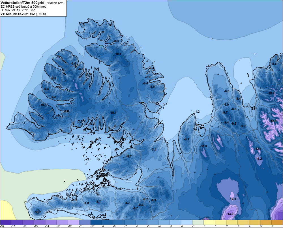This screenshot has width=283, height=228.
Task: Click the -11.0 temperature label
Action: [204, 146]
